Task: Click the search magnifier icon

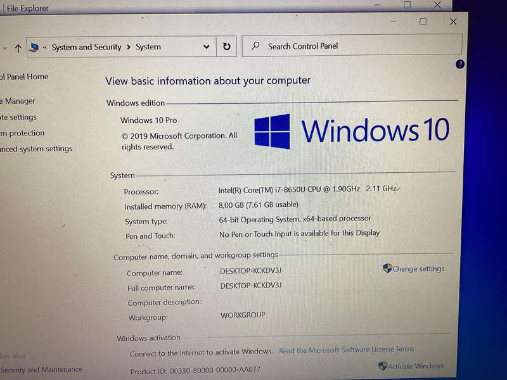Action: 255,46
